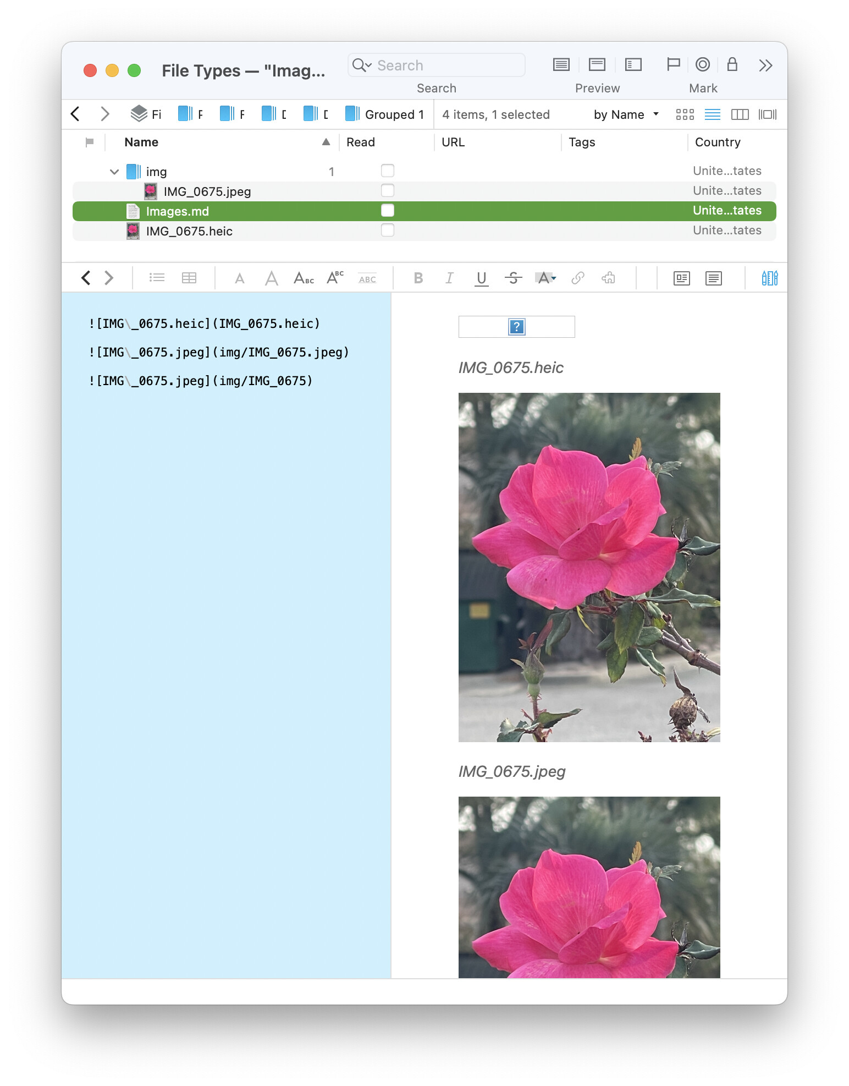Image resolution: width=849 pixels, height=1086 pixels.
Task: Select the Grouped 1 path item
Action: coord(385,114)
